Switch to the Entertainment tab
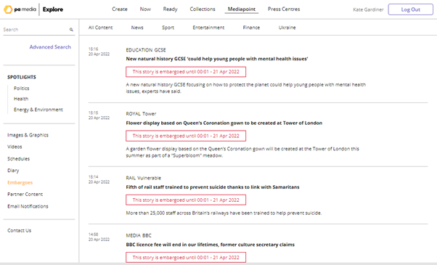Screen dimensions: 437x265 tap(208, 28)
